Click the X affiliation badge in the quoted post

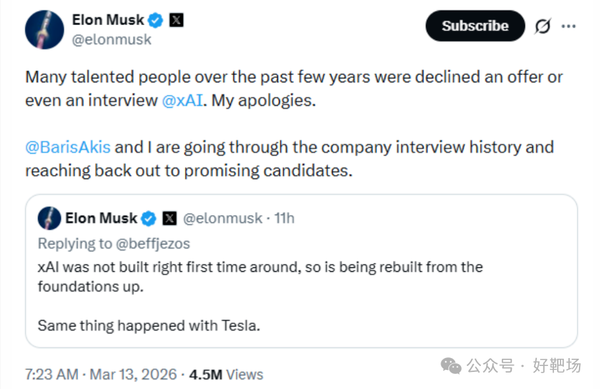(x=169, y=218)
